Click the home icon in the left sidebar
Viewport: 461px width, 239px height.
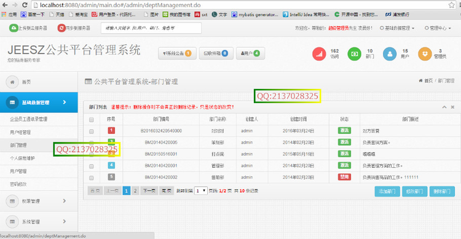12,82
